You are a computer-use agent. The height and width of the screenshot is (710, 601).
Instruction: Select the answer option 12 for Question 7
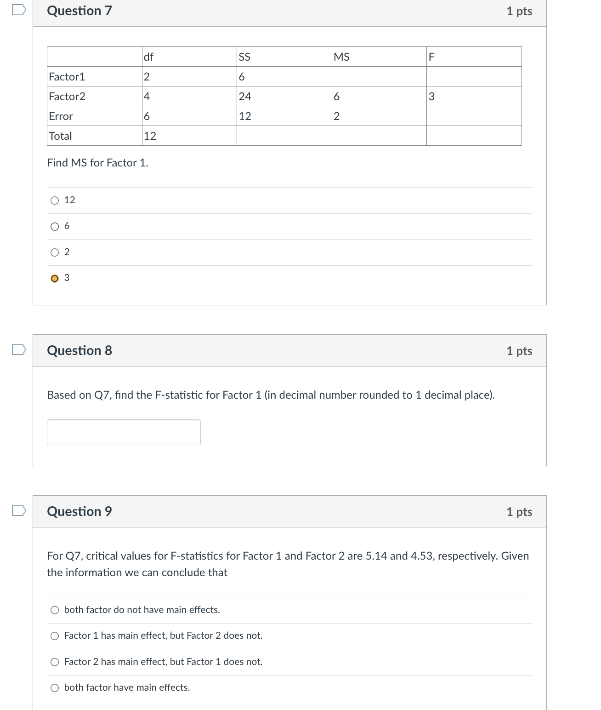click(x=54, y=200)
